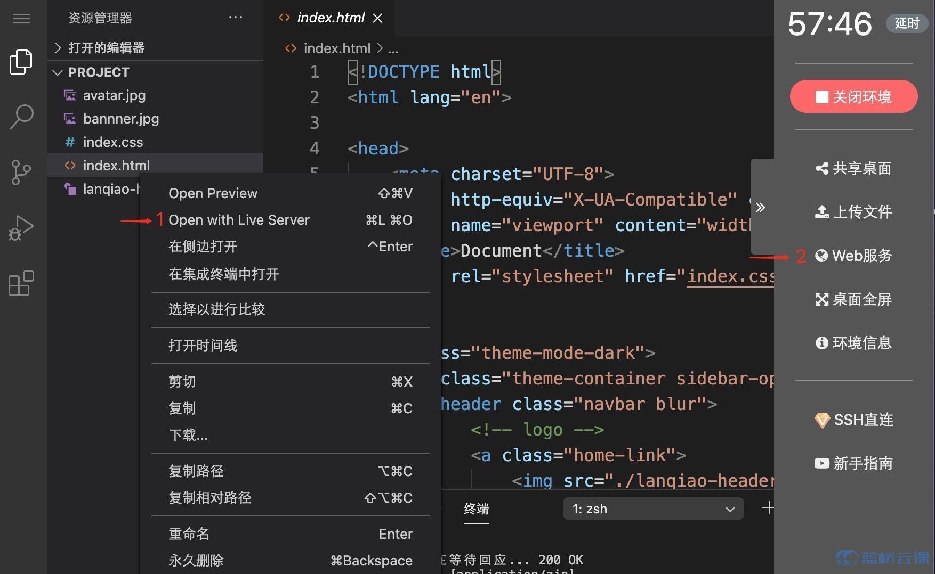
Task: Expand the 打开的编辑器 section
Action: (x=155, y=48)
